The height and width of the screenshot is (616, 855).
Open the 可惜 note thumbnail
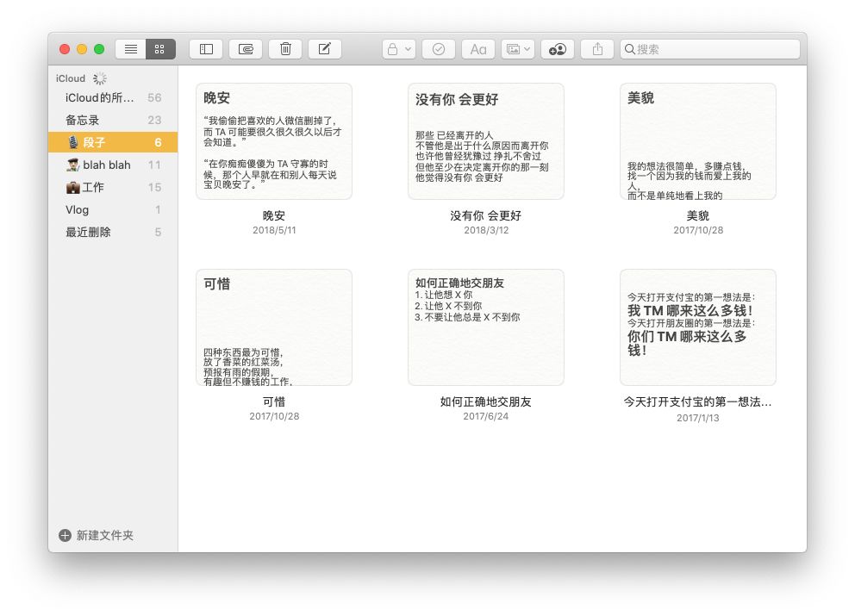(274, 327)
